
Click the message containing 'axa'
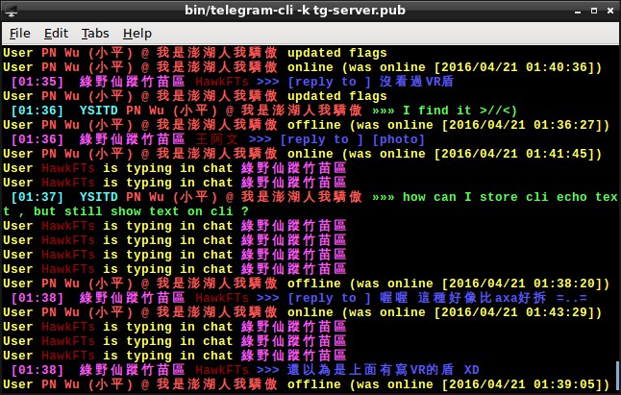484,298
